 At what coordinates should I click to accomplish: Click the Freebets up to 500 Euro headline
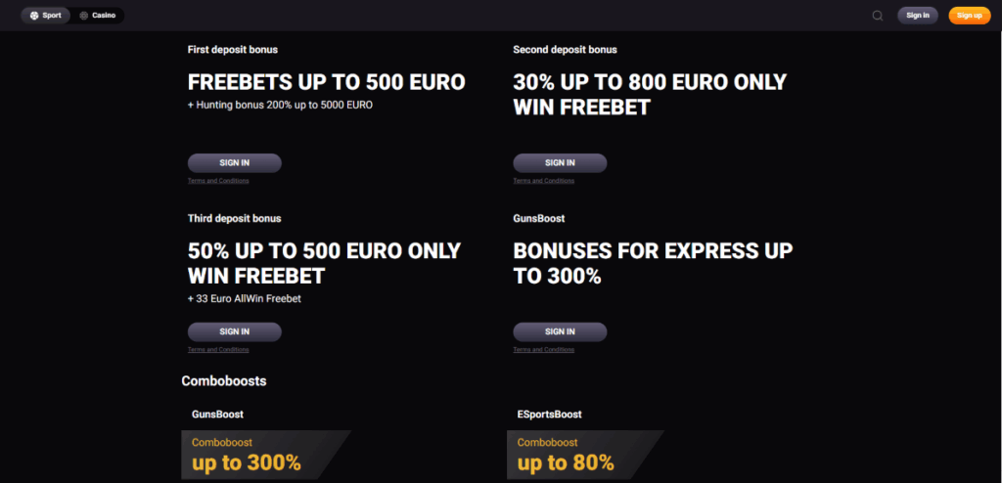coord(326,82)
